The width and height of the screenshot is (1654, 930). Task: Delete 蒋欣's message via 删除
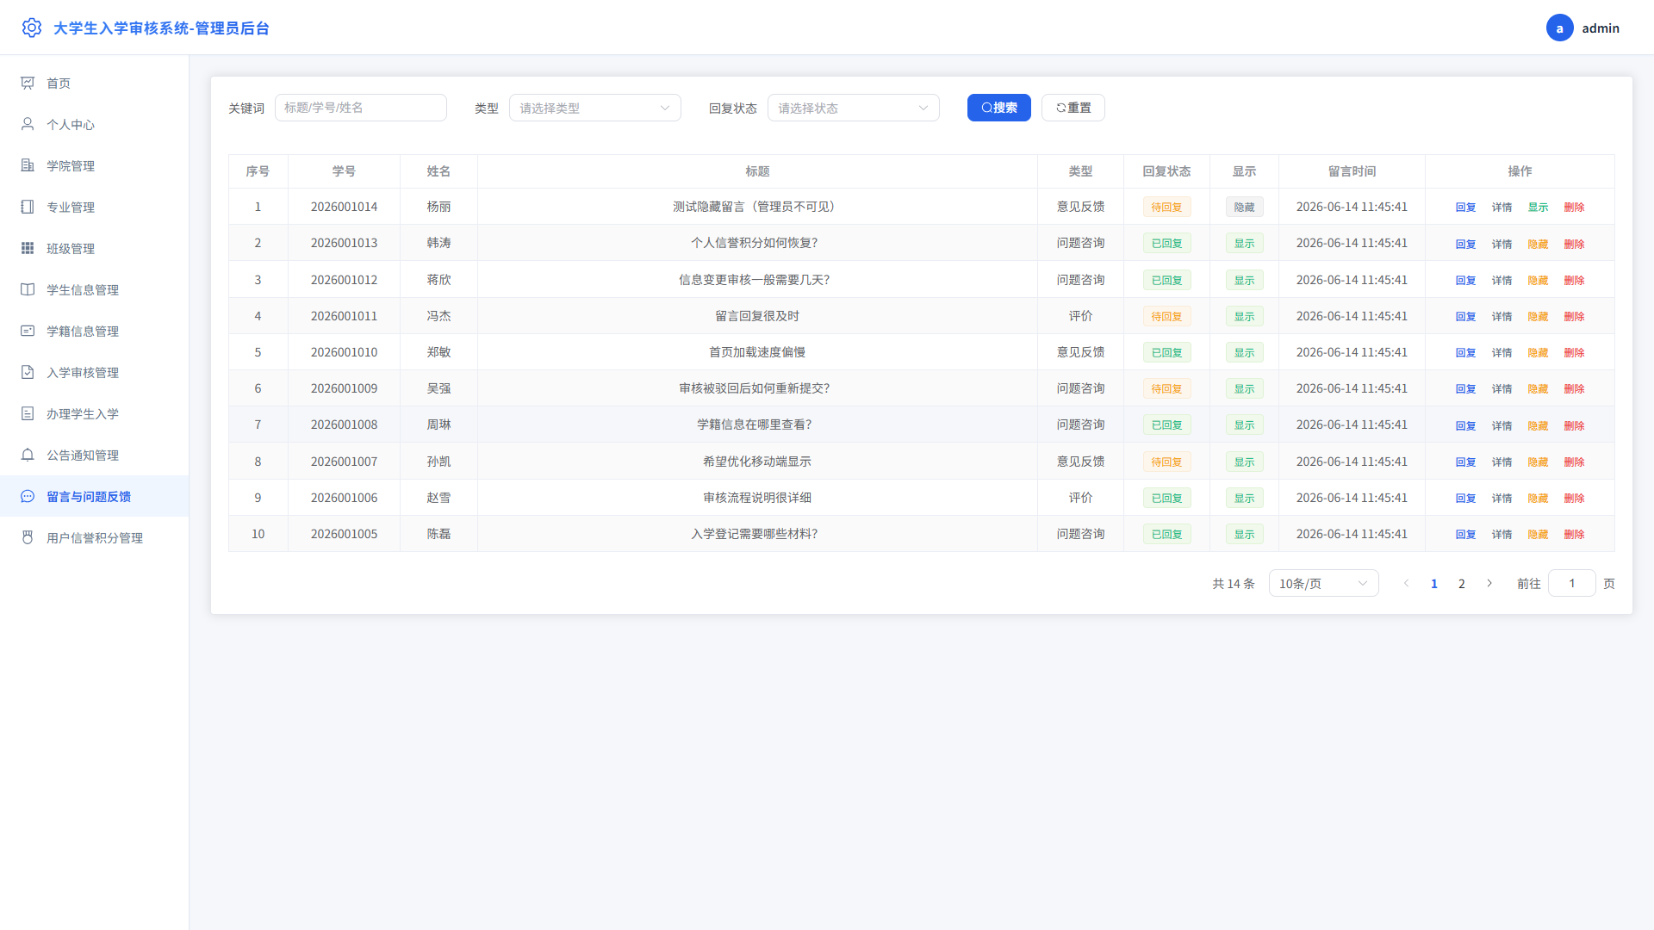pos(1574,281)
